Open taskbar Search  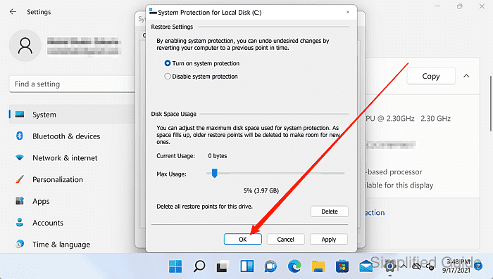[x=199, y=266]
